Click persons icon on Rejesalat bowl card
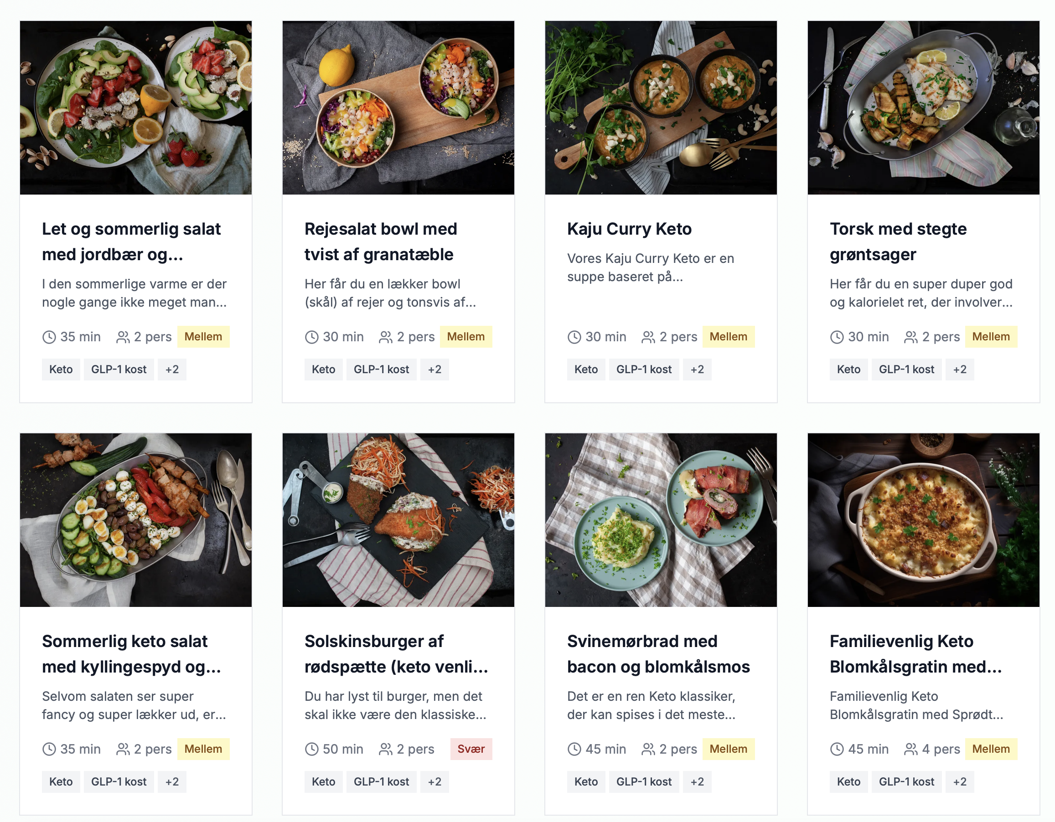This screenshot has height=822, width=1055. click(386, 337)
